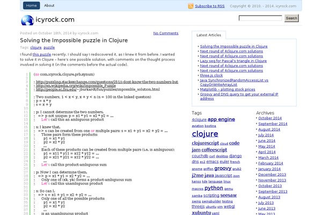Screen dimensions: 322x215
Task: Open Matplotlib plotting stock prices article
Action: [x=228, y=90]
